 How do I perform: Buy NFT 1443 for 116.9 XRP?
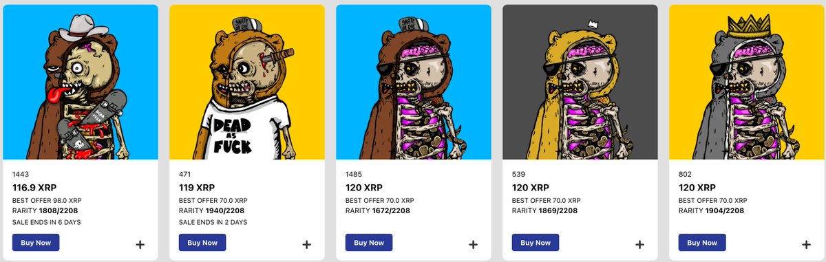pos(36,243)
